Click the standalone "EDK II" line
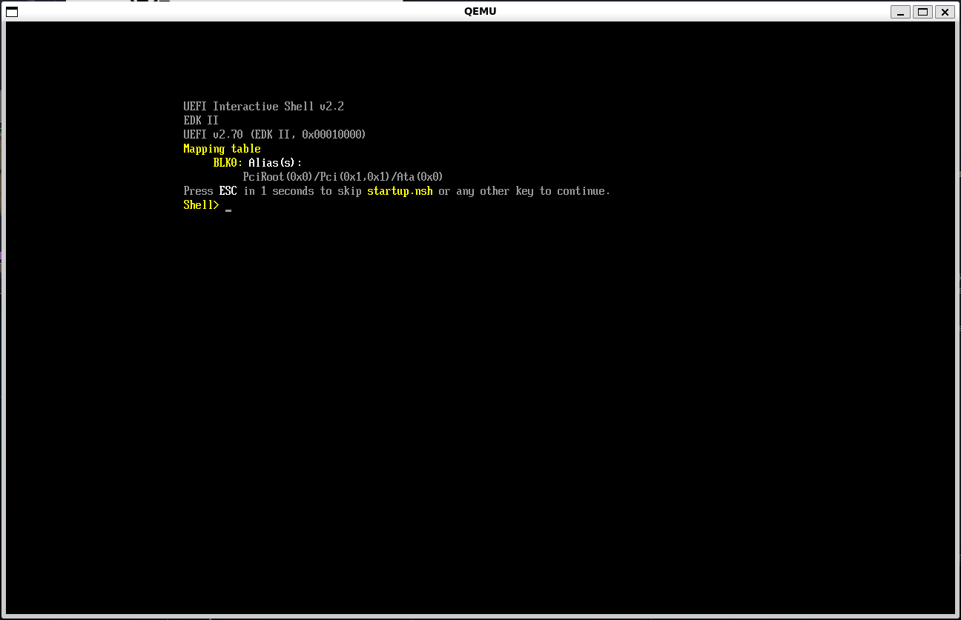This screenshot has width=961, height=620. coord(201,121)
